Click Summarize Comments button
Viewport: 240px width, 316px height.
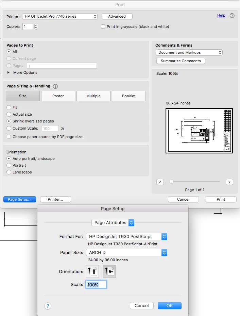181,61
